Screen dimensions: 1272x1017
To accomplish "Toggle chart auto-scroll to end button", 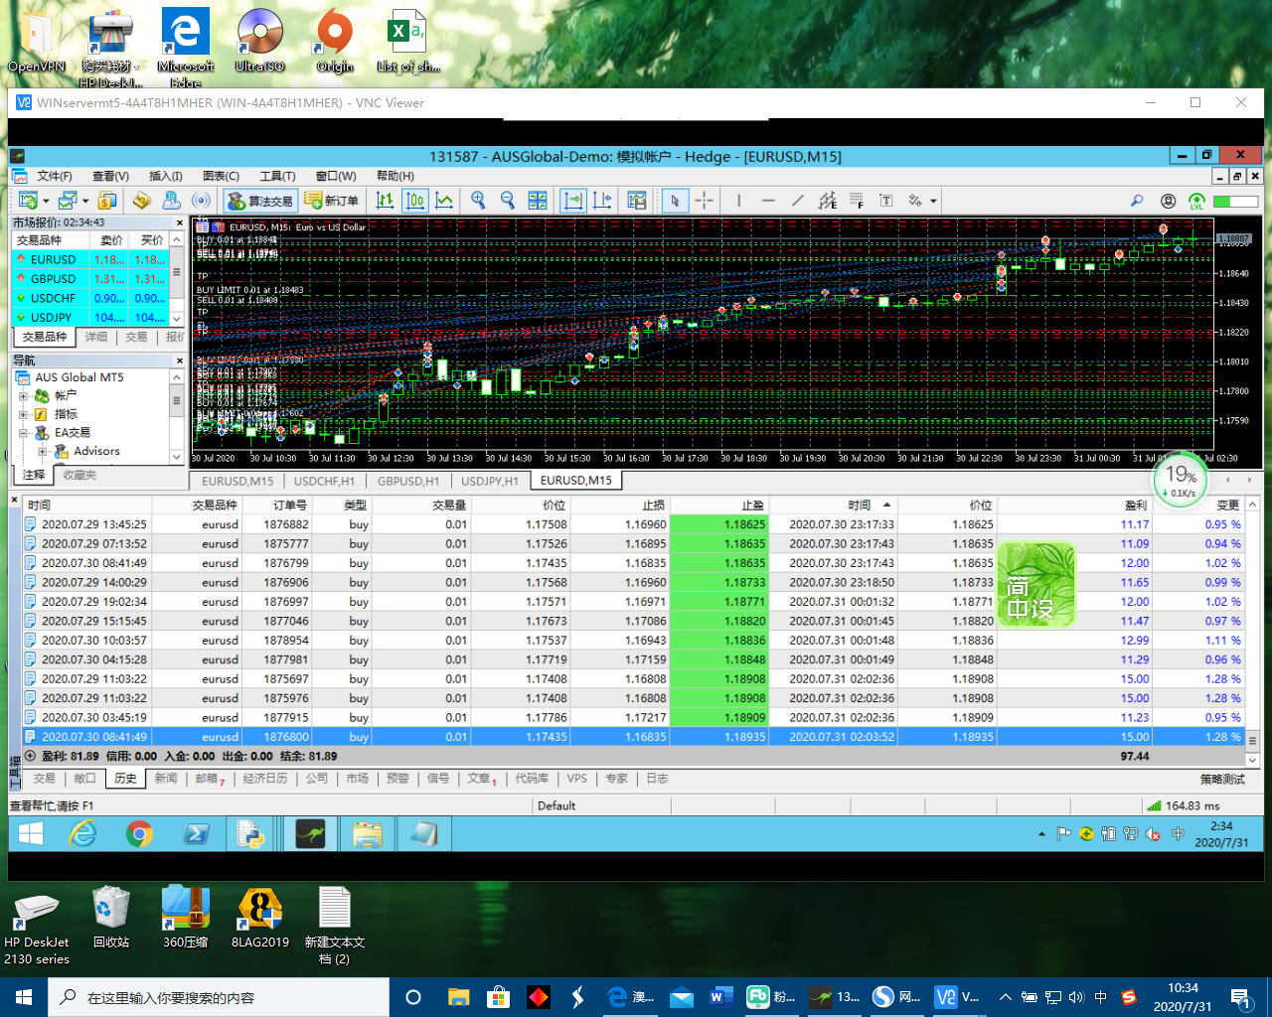I will pos(573,201).
